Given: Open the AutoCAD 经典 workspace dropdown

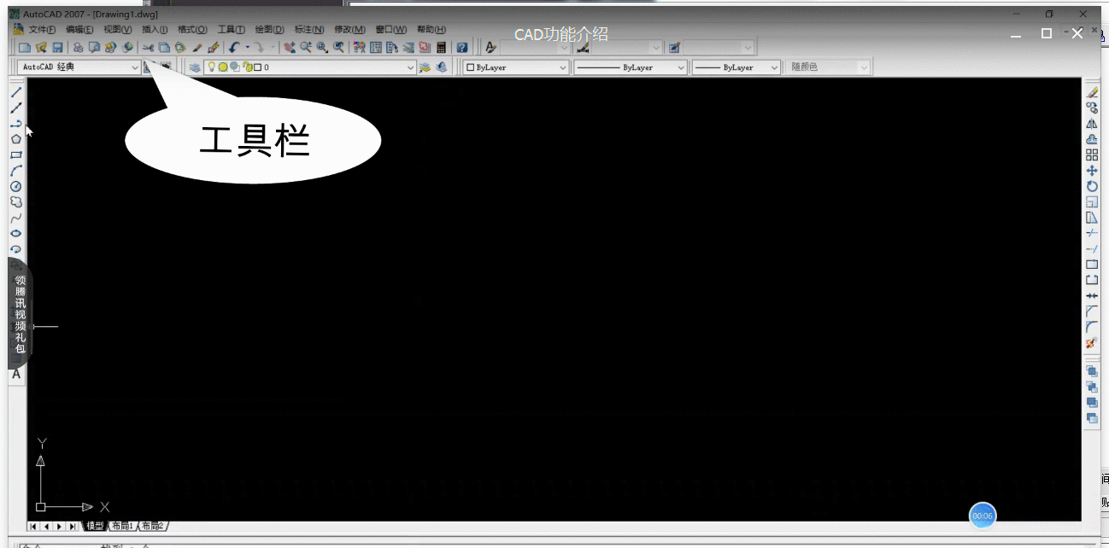Looking at the screenshot, I should pos(134,67).
